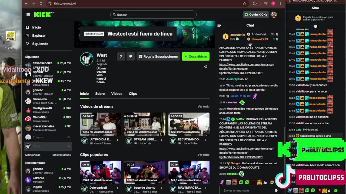
Task: Open options menu for ULTIMO DIA video
Action: click(x=117, y=140)
